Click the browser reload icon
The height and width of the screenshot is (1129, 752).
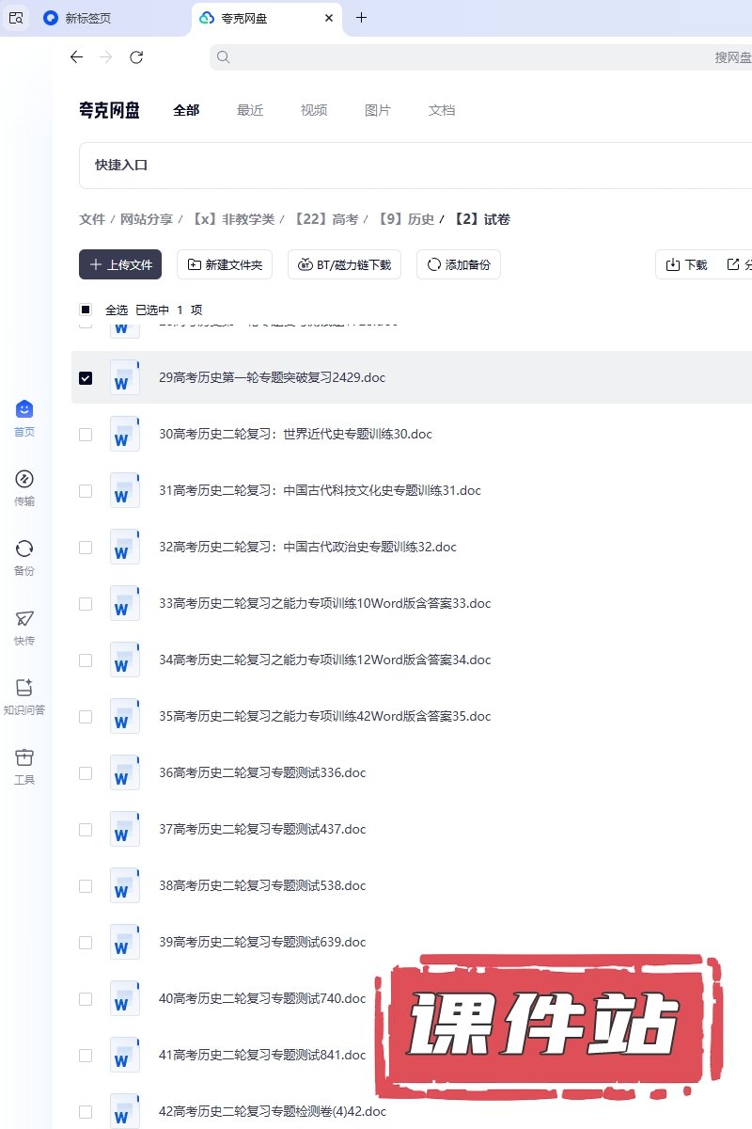(136, 57)
